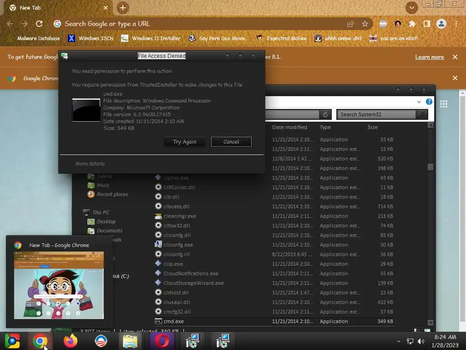Share this page from the address bar
This screenshot has width=466, height=350.
(x=350, y=24)
